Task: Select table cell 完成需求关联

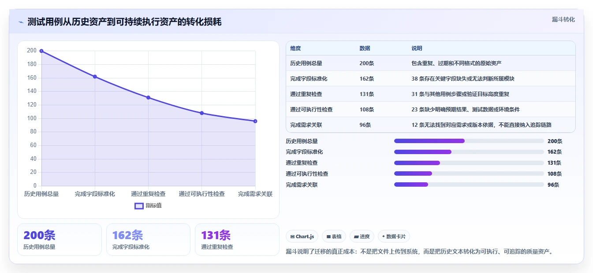Action: pos(306,125)
